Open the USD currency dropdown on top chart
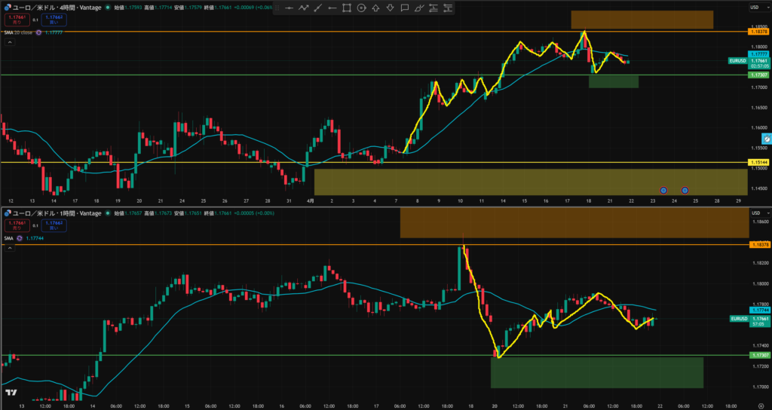This screenshot has height=410, width=772. (754, 8)
